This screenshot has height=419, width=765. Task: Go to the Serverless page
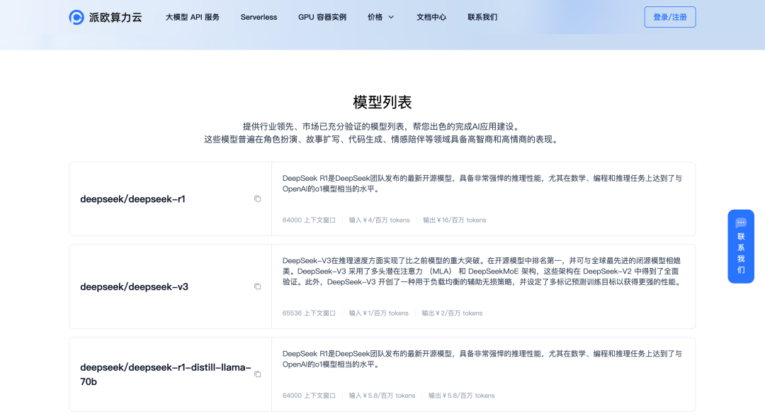pos(259,17)
